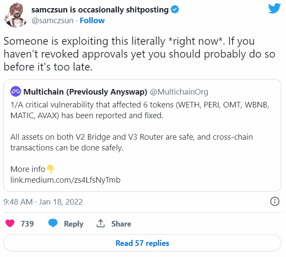Click the reply speech bubble icon
The width and height of the screenshot is (286, 257).
pos(53,223)
